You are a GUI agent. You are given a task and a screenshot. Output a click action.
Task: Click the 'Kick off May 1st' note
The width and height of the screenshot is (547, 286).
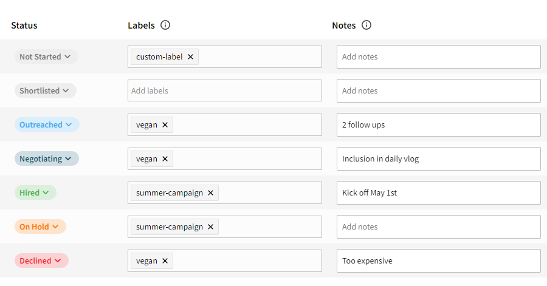point(438,193)
